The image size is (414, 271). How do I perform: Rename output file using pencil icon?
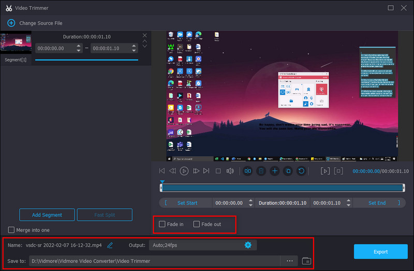click(110, 245)
